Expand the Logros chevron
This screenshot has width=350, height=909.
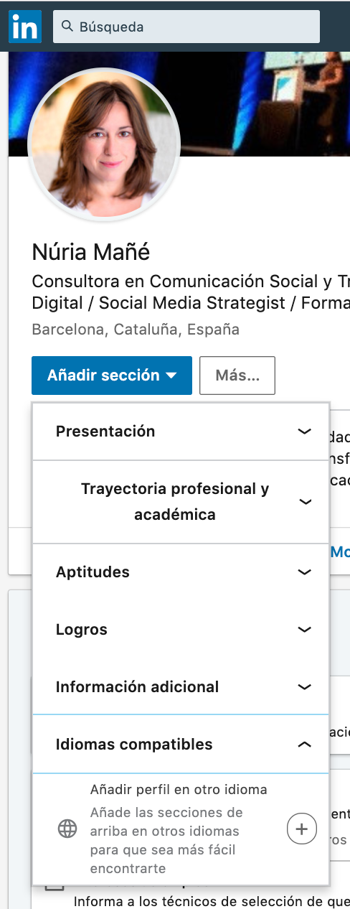(305, 630)
